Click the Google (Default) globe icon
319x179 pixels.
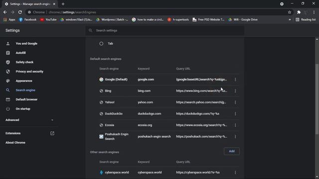pyautogui.click(x=101, y=80)
